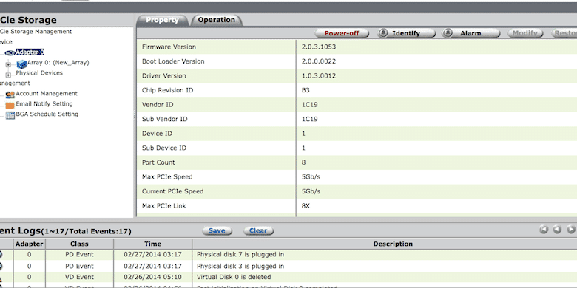The height and width of the screenshot is (288, 577).
Task: Click the Email Notify Setting envelope icon
Action: [10, 106]
